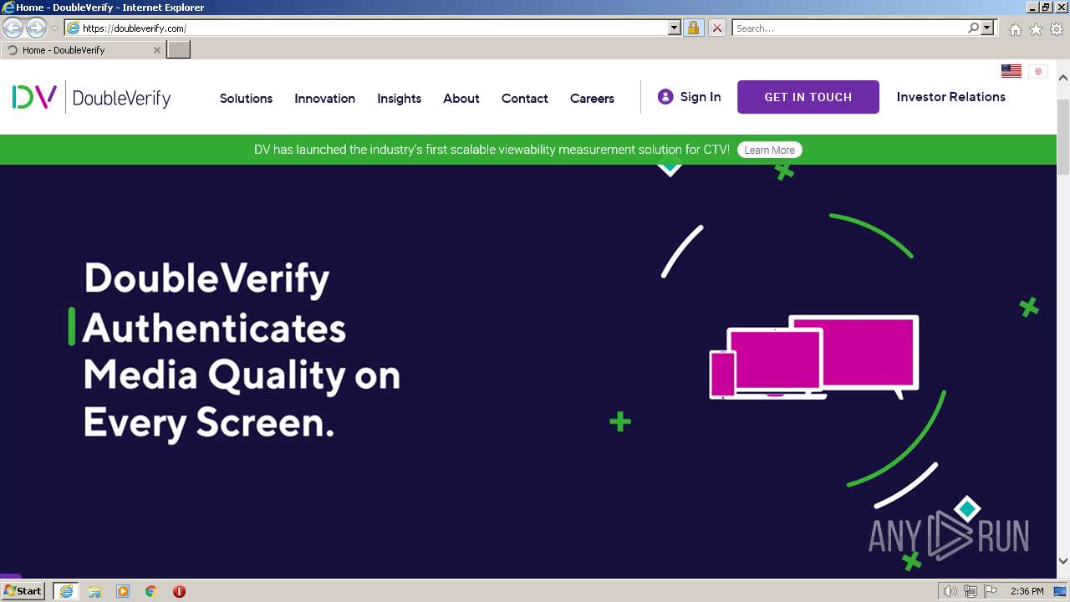
Task: Open the recent pages dropdown arrow
Action: click(54, 28)
